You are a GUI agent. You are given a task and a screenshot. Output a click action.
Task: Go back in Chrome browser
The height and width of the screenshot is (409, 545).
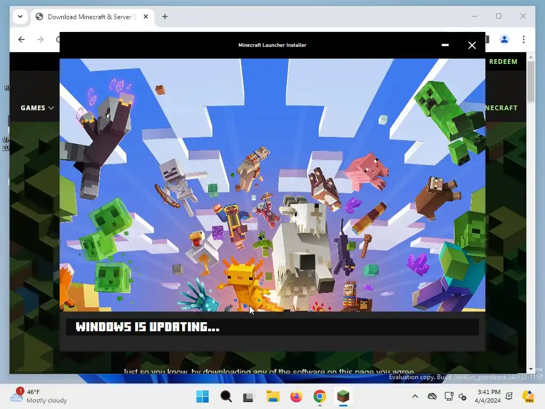(x=21, y=39)
